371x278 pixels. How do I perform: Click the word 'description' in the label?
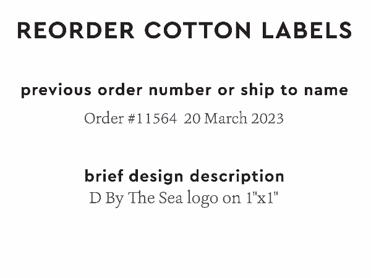(x=237, y=176)
